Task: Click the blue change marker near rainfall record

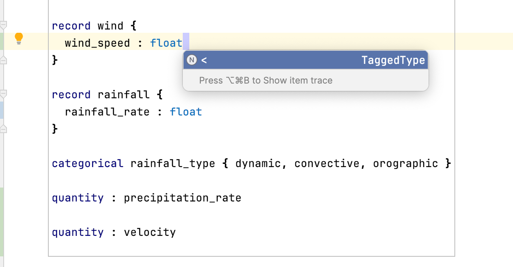Action: pos(1,110)
